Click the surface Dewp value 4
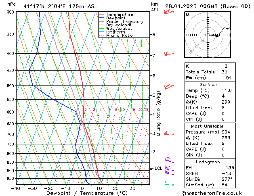 pyautogui.click(x=223, y=96)
